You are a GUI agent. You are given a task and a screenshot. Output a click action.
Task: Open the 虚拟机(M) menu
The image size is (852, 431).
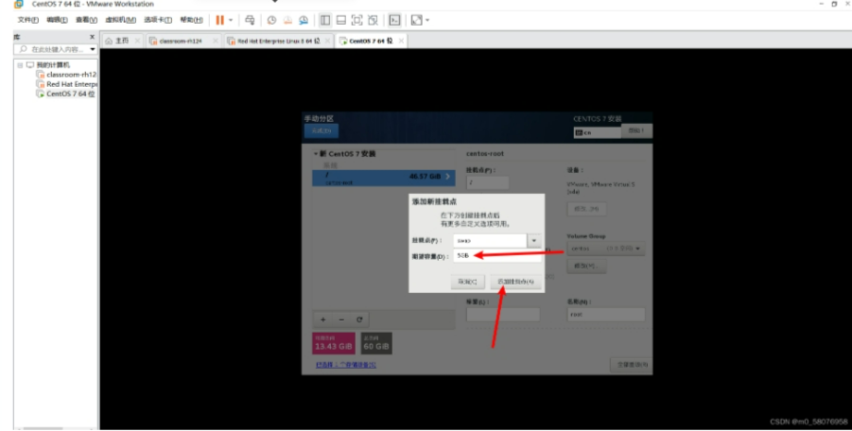(120, 20)
